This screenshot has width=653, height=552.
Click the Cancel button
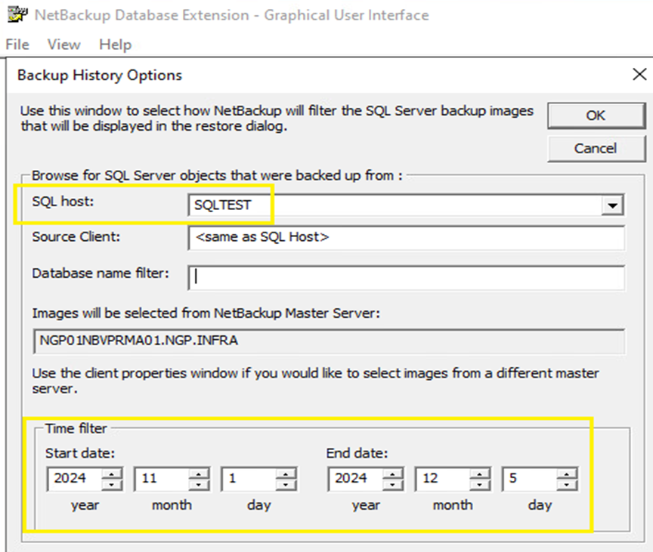[x=596, y=149]
